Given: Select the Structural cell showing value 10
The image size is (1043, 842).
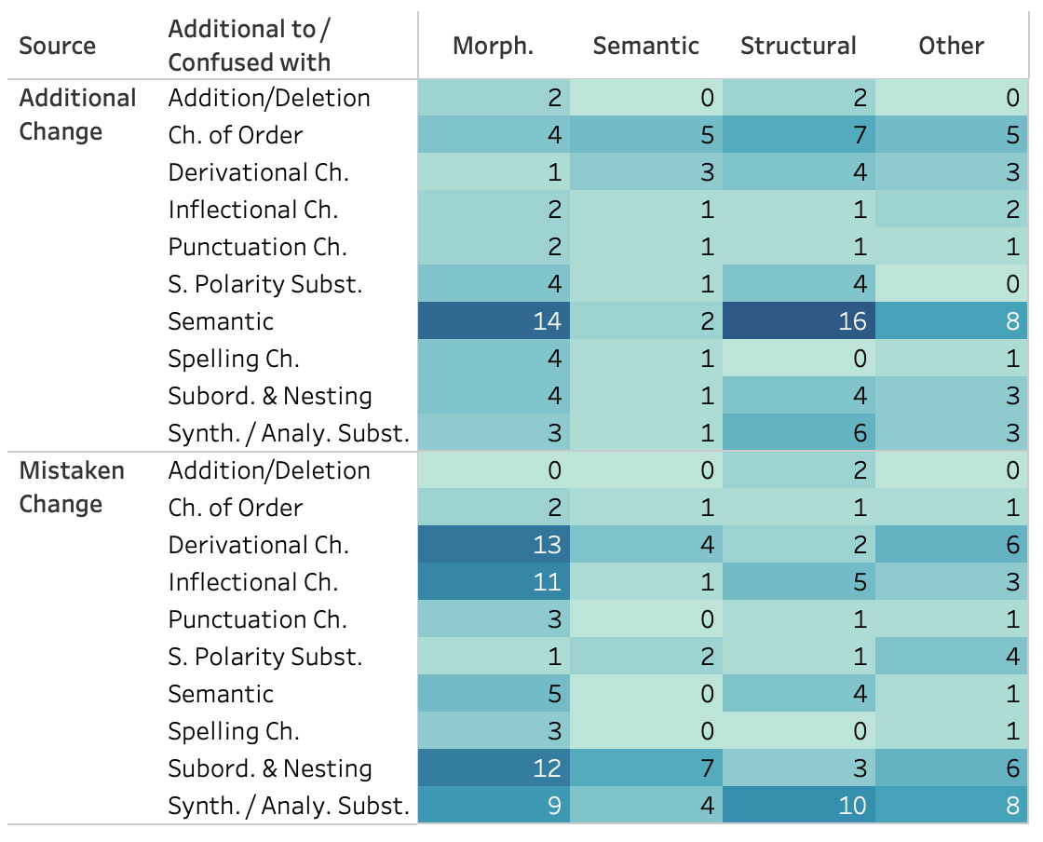Looking at the screenshot, I should point(798,806).
